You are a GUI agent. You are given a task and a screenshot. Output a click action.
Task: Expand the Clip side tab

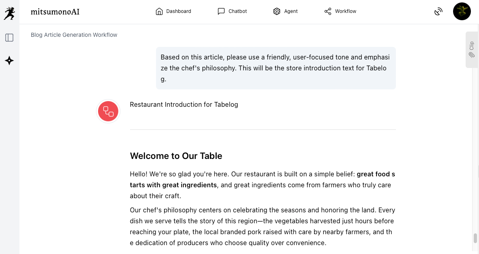click(x=472, y=49)
